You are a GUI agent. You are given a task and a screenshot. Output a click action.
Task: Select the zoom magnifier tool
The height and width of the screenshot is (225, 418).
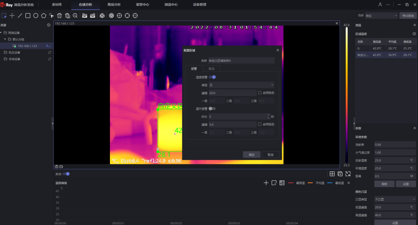pos(75,15)
